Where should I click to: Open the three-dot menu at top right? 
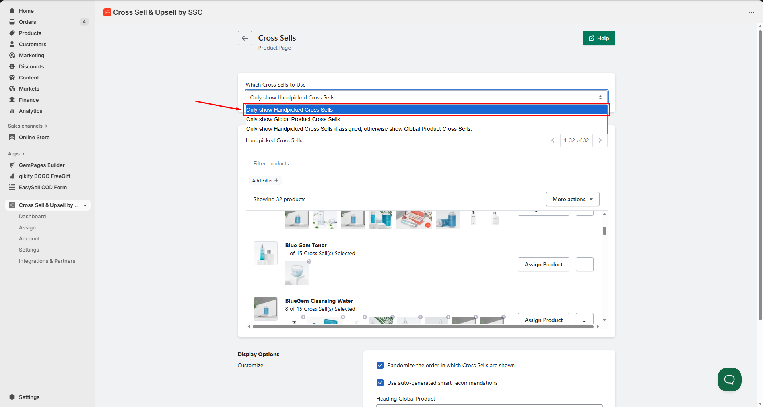tap(751, 12)
